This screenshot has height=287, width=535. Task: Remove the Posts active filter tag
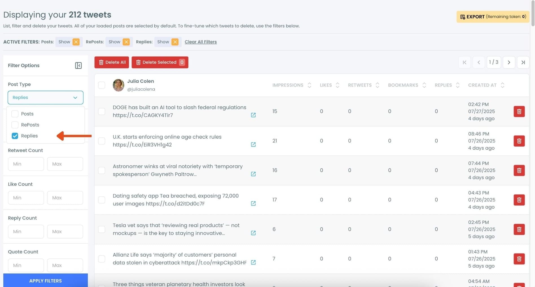pyautogui.click(x=76, y=42)
